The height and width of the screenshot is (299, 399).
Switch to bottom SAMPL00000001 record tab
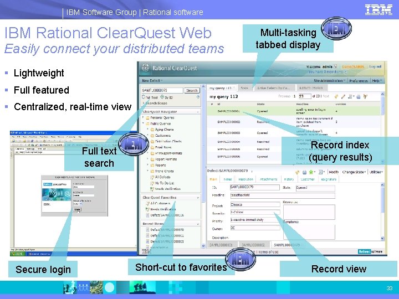(221, 245)
